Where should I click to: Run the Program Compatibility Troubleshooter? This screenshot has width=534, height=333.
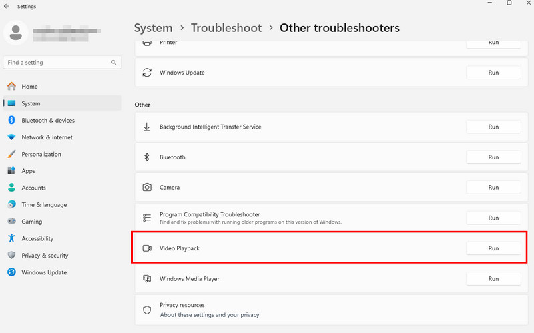tap(493, 218)
